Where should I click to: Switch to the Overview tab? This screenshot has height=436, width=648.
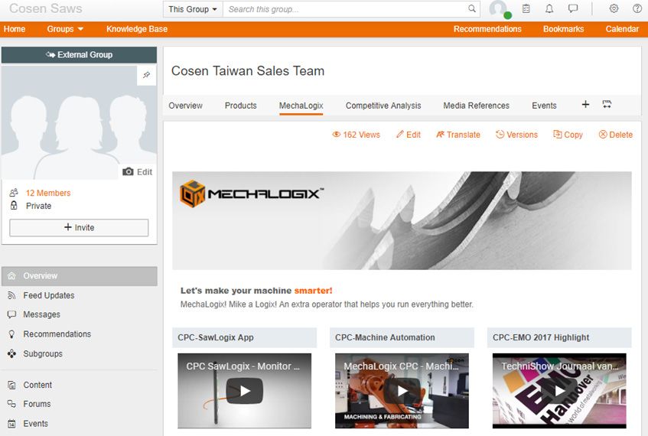tap(186, 106)
